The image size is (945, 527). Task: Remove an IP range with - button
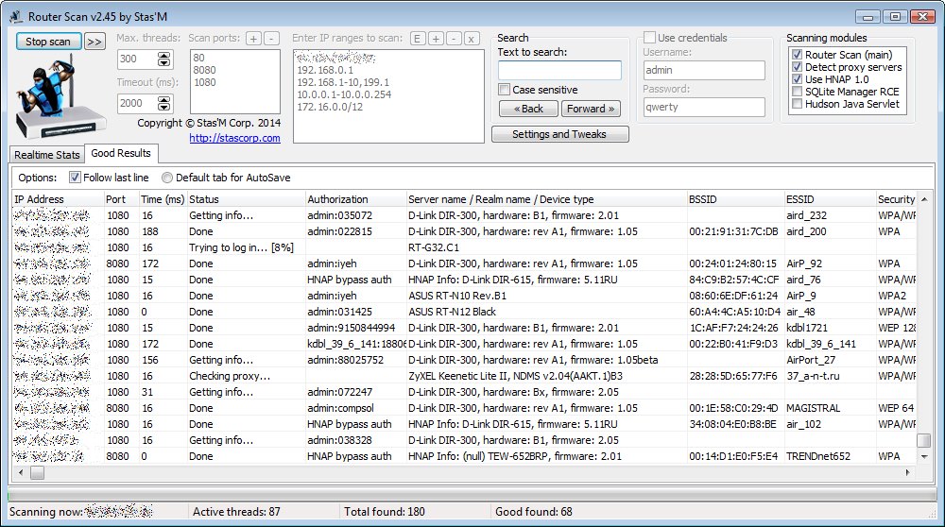click(x=454, y=39)
